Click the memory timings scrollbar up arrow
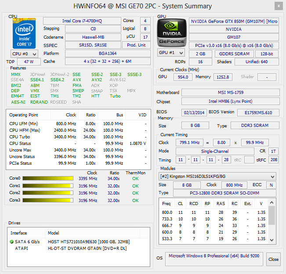Image resolution: width=286 pixels, height=274 pixels. (x=272, y=202)
